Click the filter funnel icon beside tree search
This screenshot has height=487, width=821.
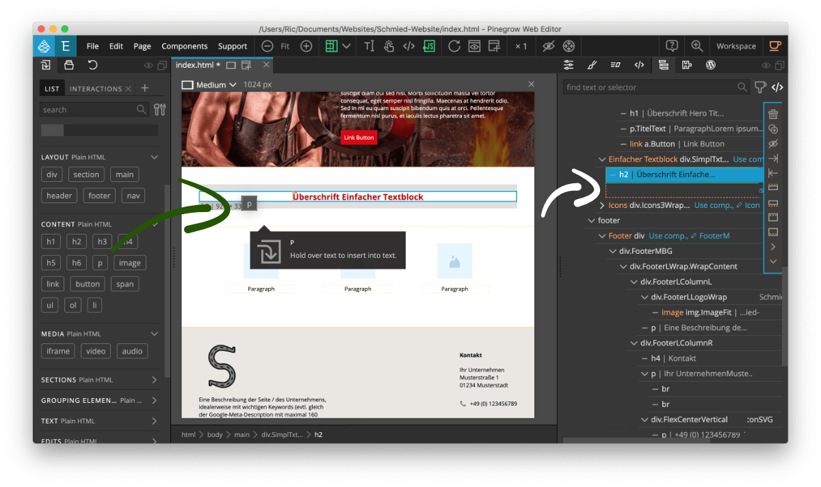760,87
